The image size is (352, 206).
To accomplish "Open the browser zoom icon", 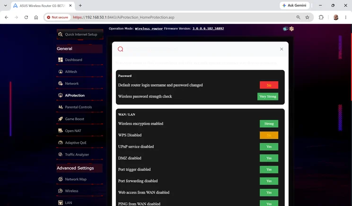I will tap(299, 17).
